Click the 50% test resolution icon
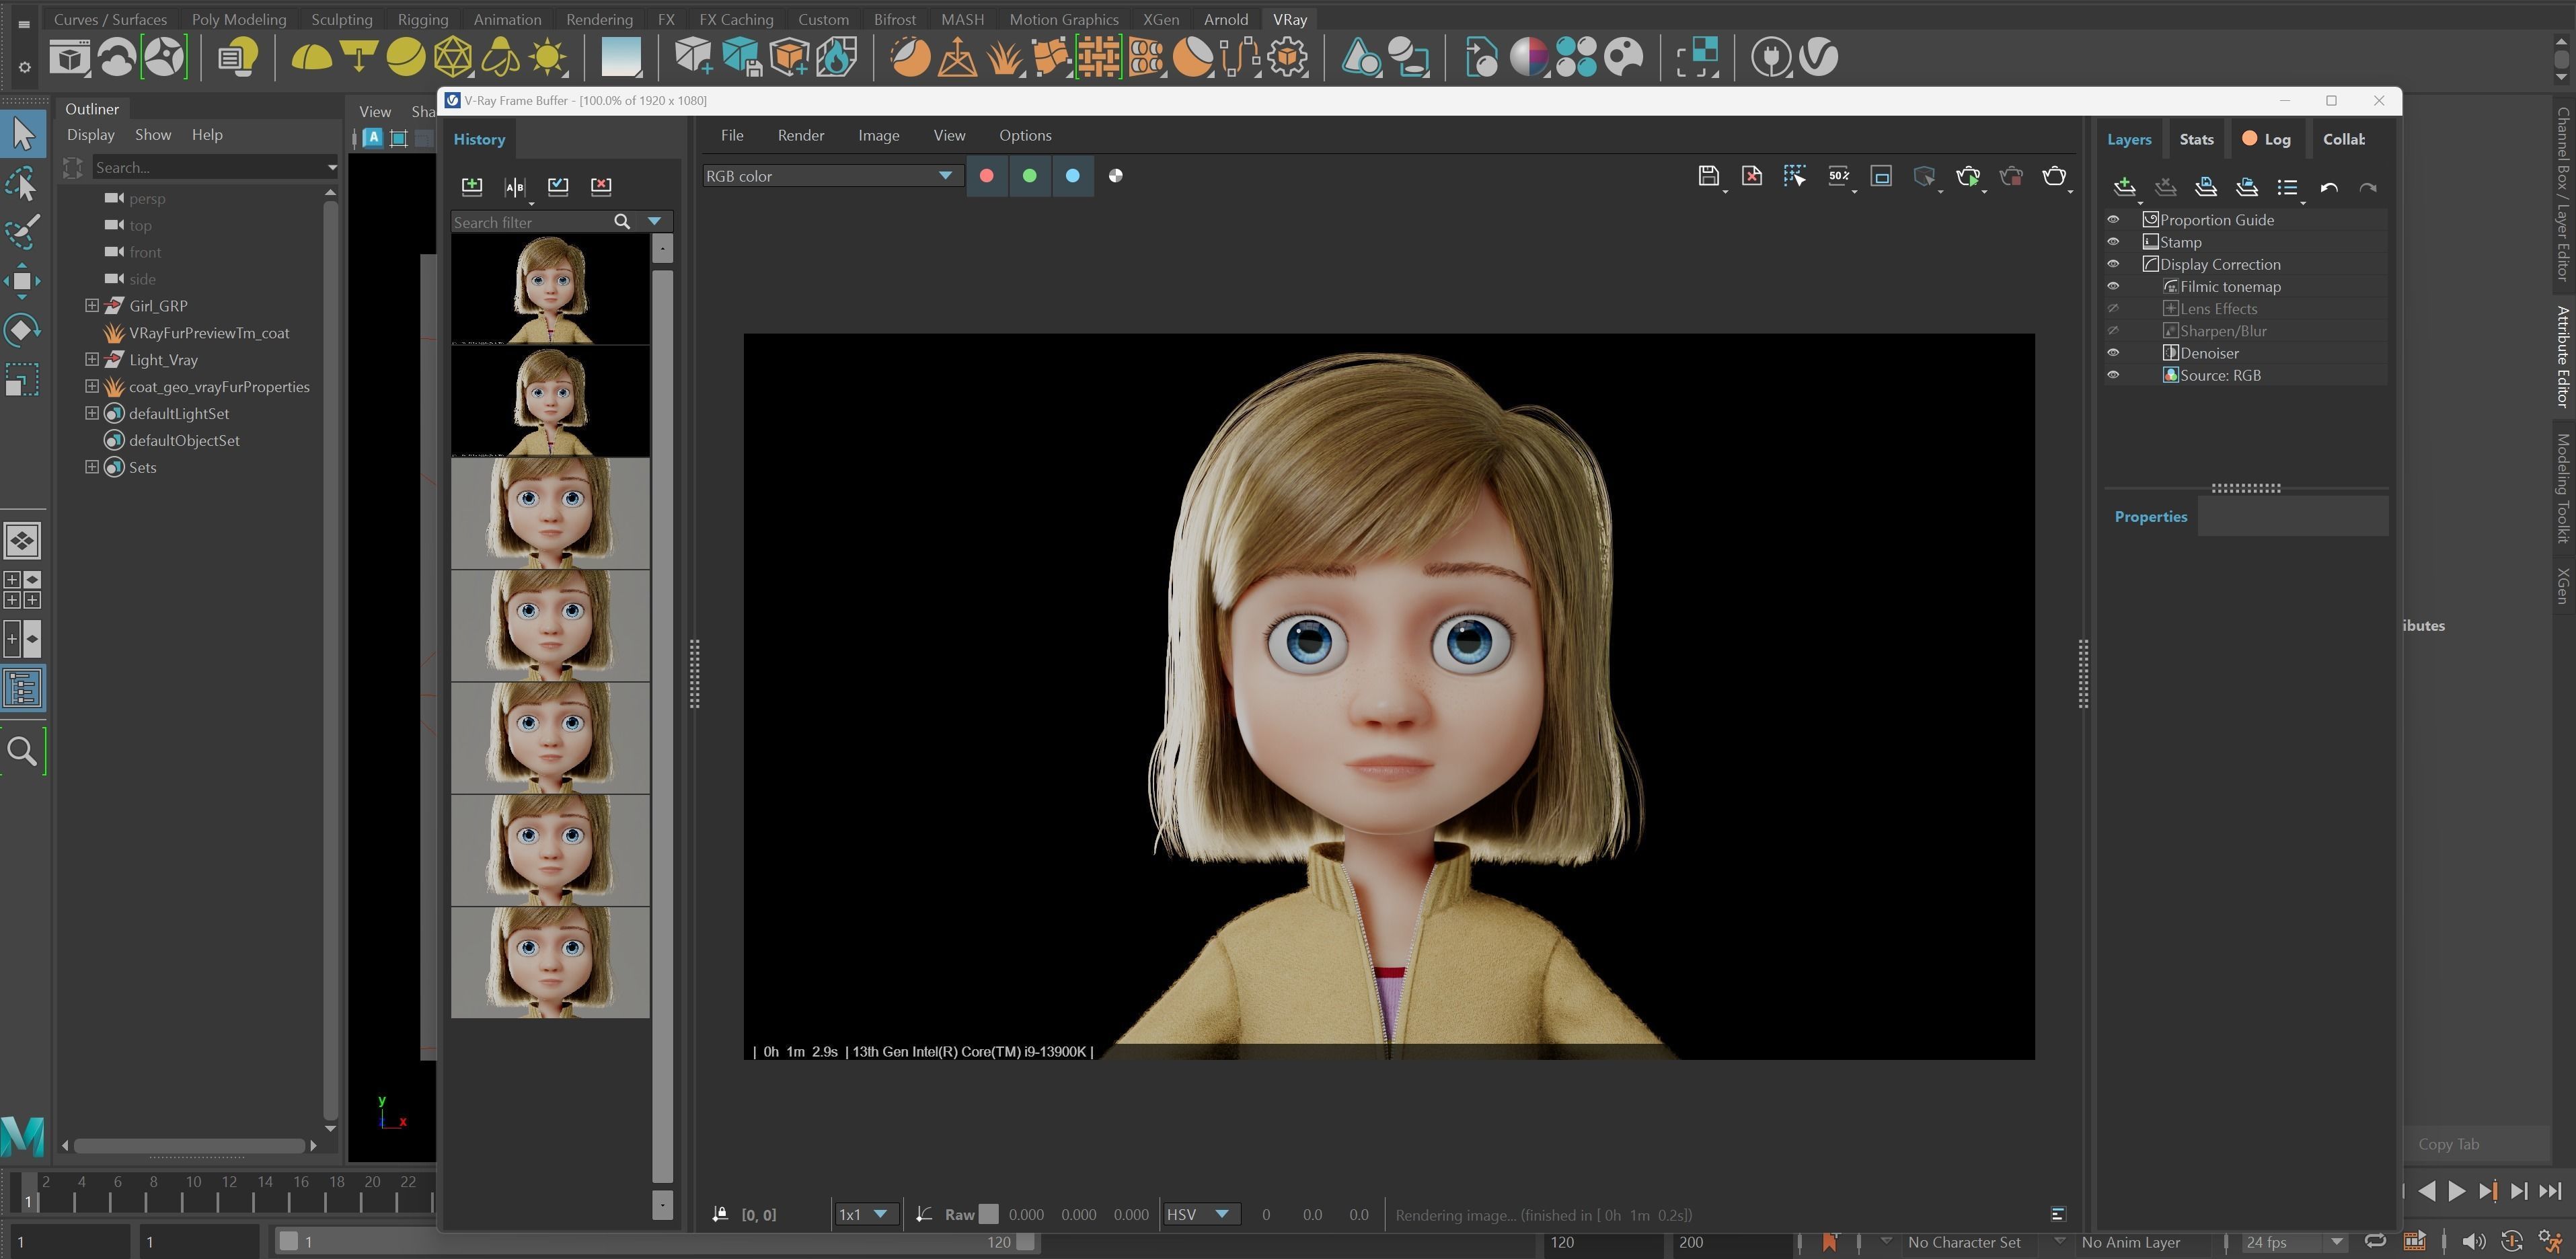 pyautogui.click(x=1838, y=176)
